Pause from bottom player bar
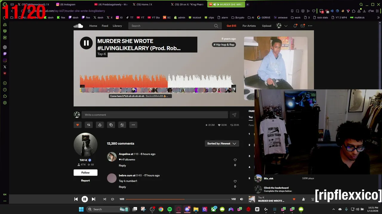The height and width of the screenshot is (214, 382). coord(85,199)
